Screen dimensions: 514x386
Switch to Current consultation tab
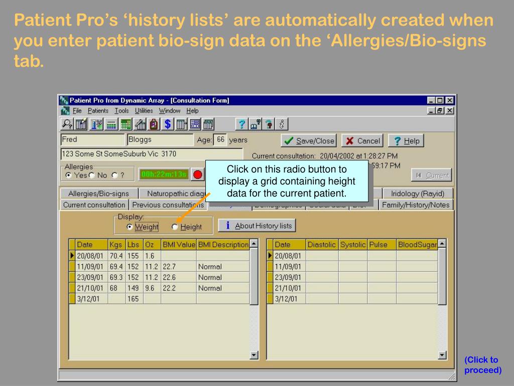[94, 205]
